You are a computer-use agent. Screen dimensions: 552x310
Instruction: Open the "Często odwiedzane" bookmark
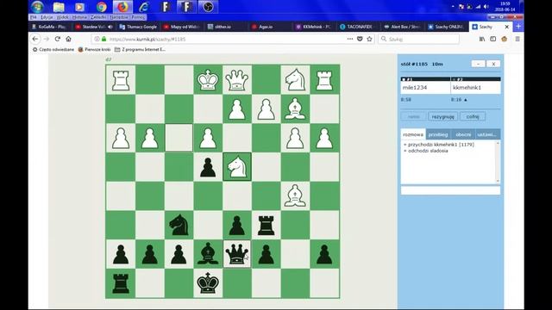[x=53, y=50]
